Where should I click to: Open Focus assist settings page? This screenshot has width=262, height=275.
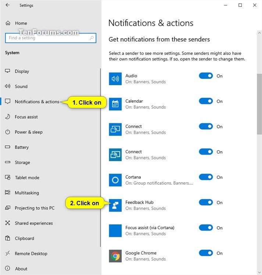[x=26, y=117]
